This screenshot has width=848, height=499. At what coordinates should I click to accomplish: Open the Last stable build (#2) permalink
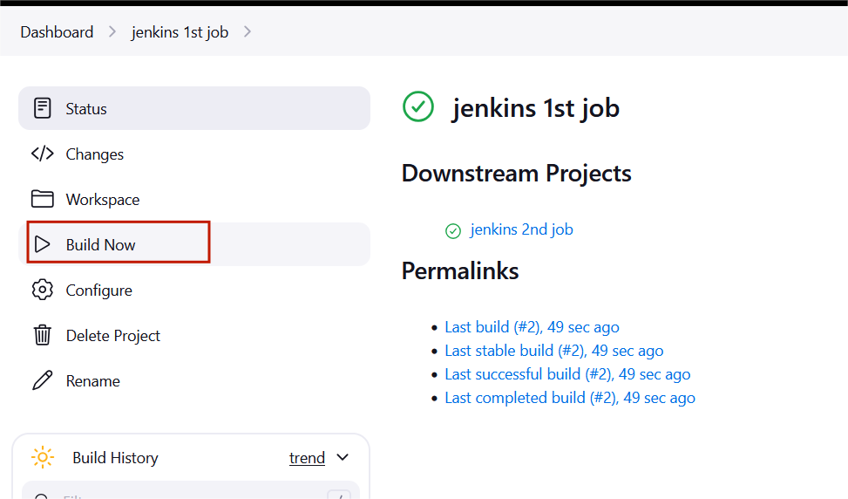click(553, 351)
